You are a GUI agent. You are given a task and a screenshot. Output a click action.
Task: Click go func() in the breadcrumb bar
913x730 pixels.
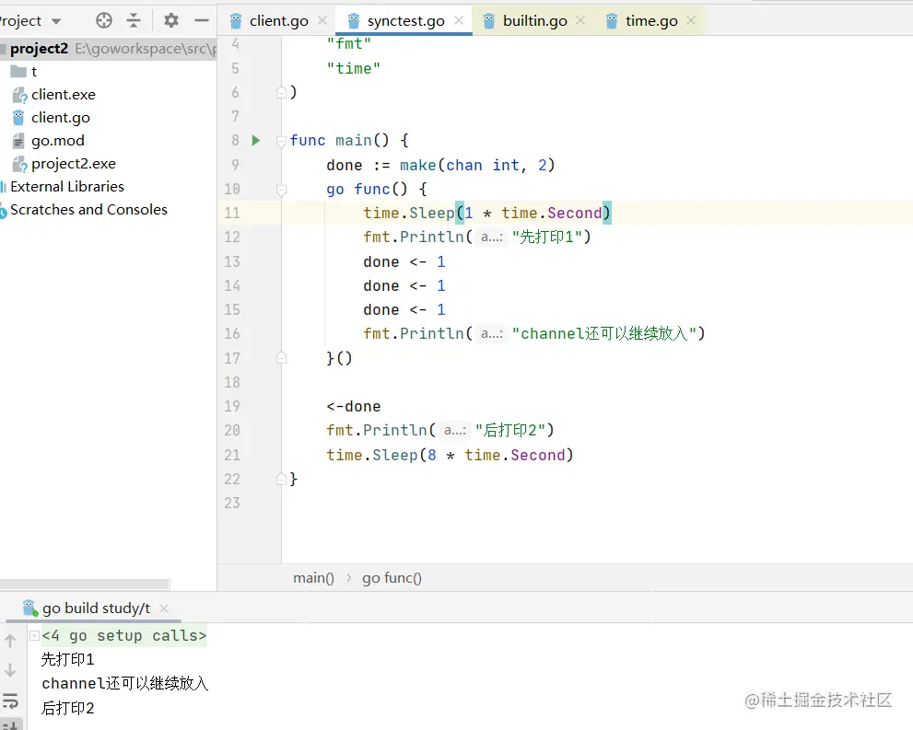coord(392,577)
